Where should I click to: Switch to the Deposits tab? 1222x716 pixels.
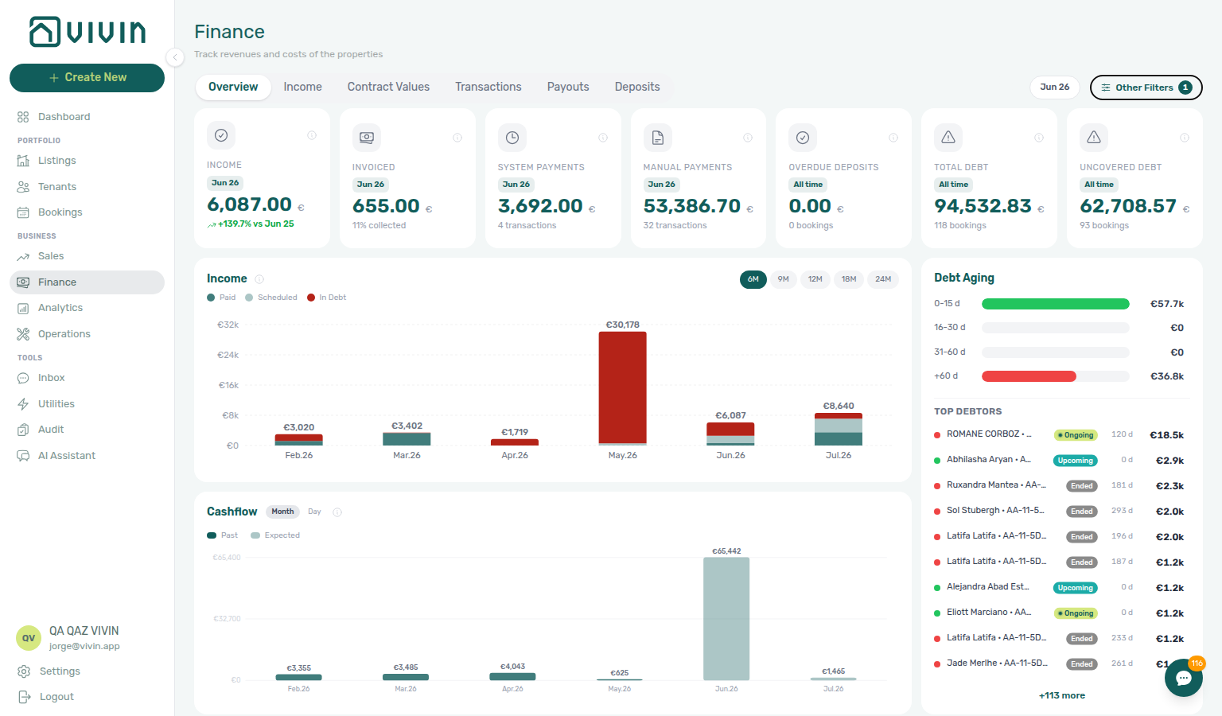pos(637,87)
